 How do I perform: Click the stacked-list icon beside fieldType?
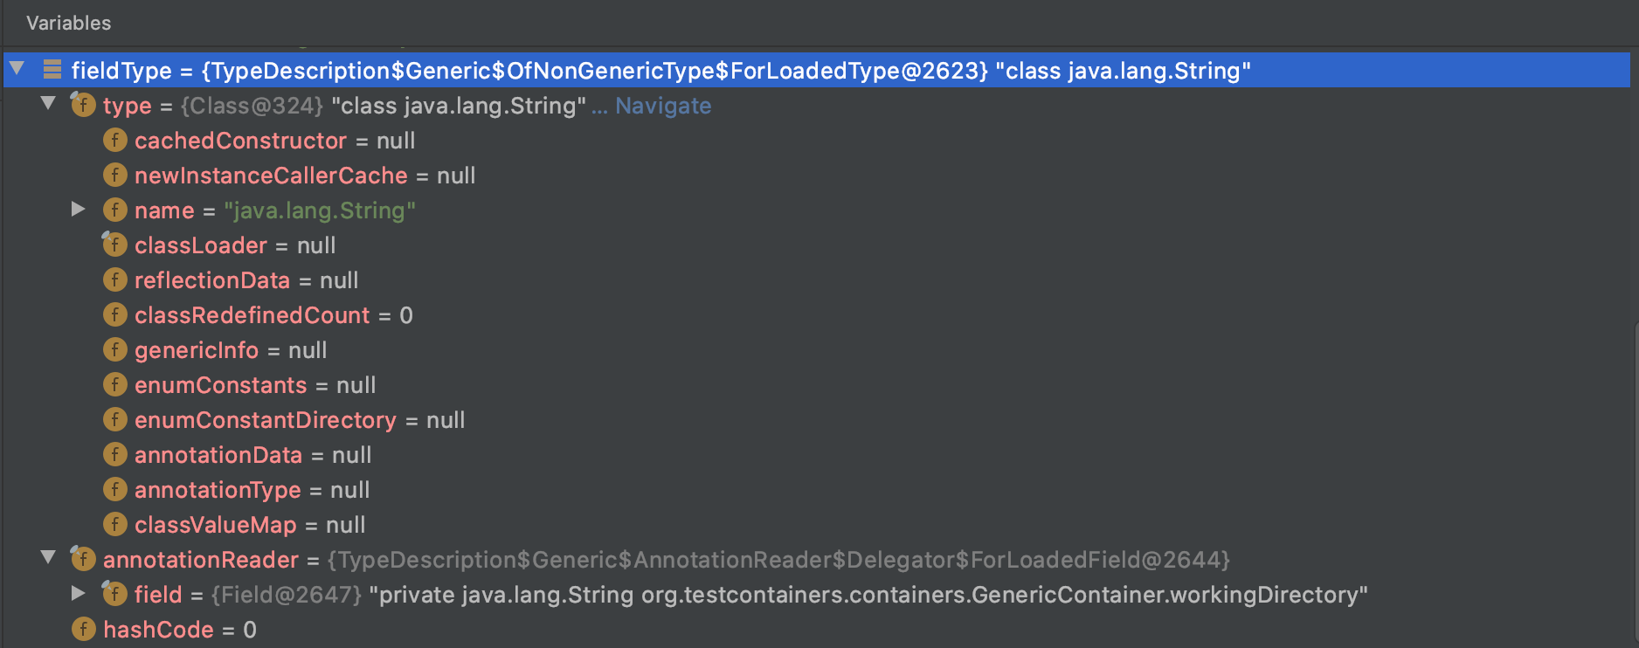click(x=52, y=70)
